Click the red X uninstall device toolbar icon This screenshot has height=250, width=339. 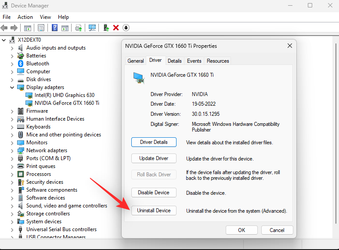pyautogui.click(x=116, y=28)
